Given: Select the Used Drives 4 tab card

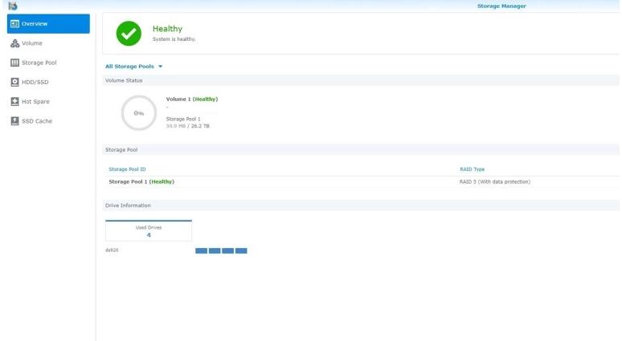Looking at the screenshot, I should coord(149,231).
